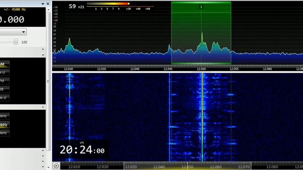Collapse the section above the bandwidth buttons
The width and height of the screenshot is (303, 170).
(43, 107)
